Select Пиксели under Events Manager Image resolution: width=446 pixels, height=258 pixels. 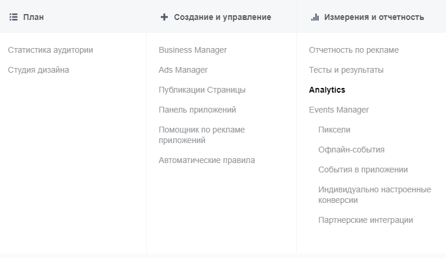(x=334, y=130)
